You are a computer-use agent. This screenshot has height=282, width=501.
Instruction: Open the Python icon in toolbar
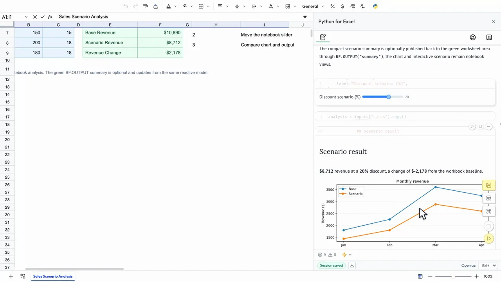point(375,6)
